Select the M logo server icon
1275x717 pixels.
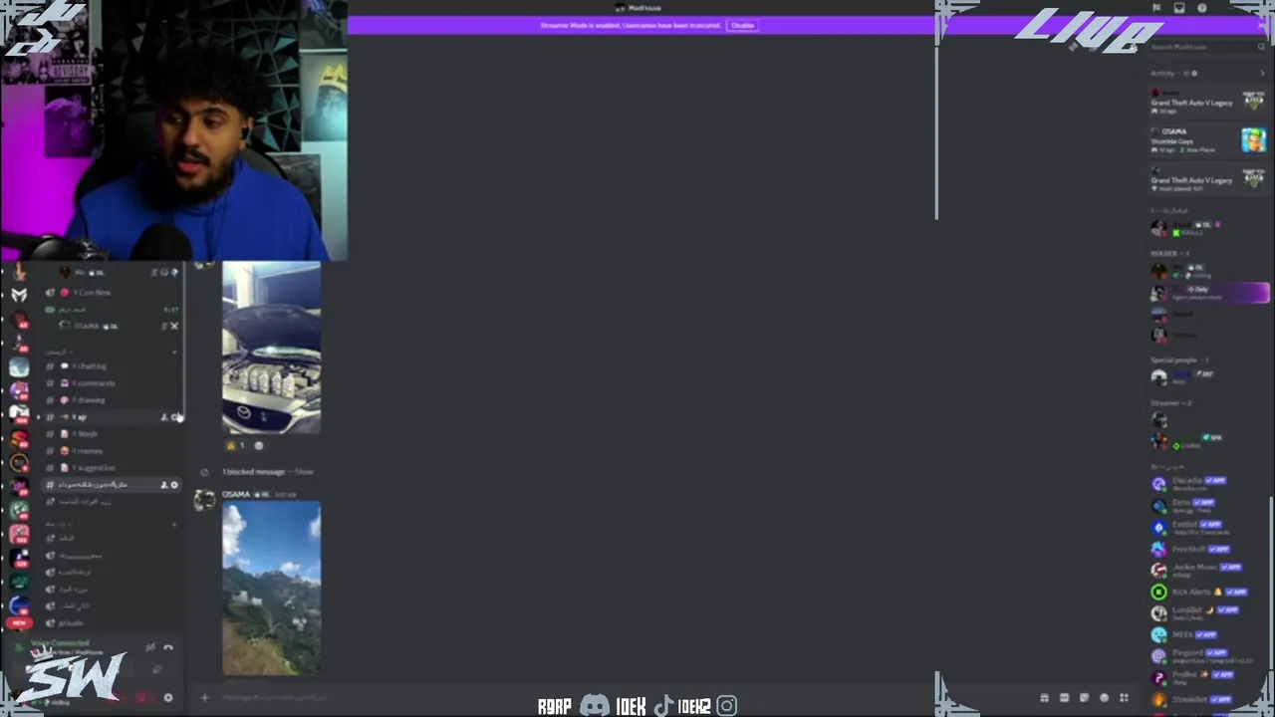tap(19, 295)
